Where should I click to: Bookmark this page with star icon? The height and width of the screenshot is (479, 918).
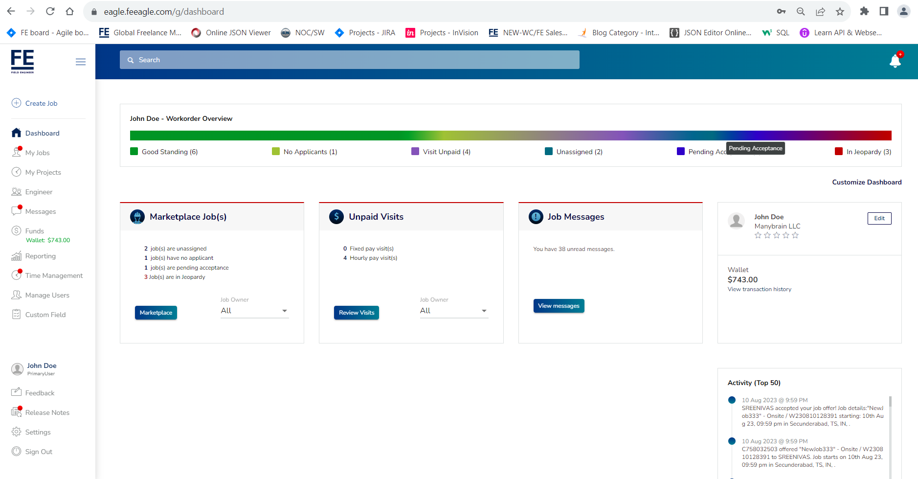(x=840, y=11)
